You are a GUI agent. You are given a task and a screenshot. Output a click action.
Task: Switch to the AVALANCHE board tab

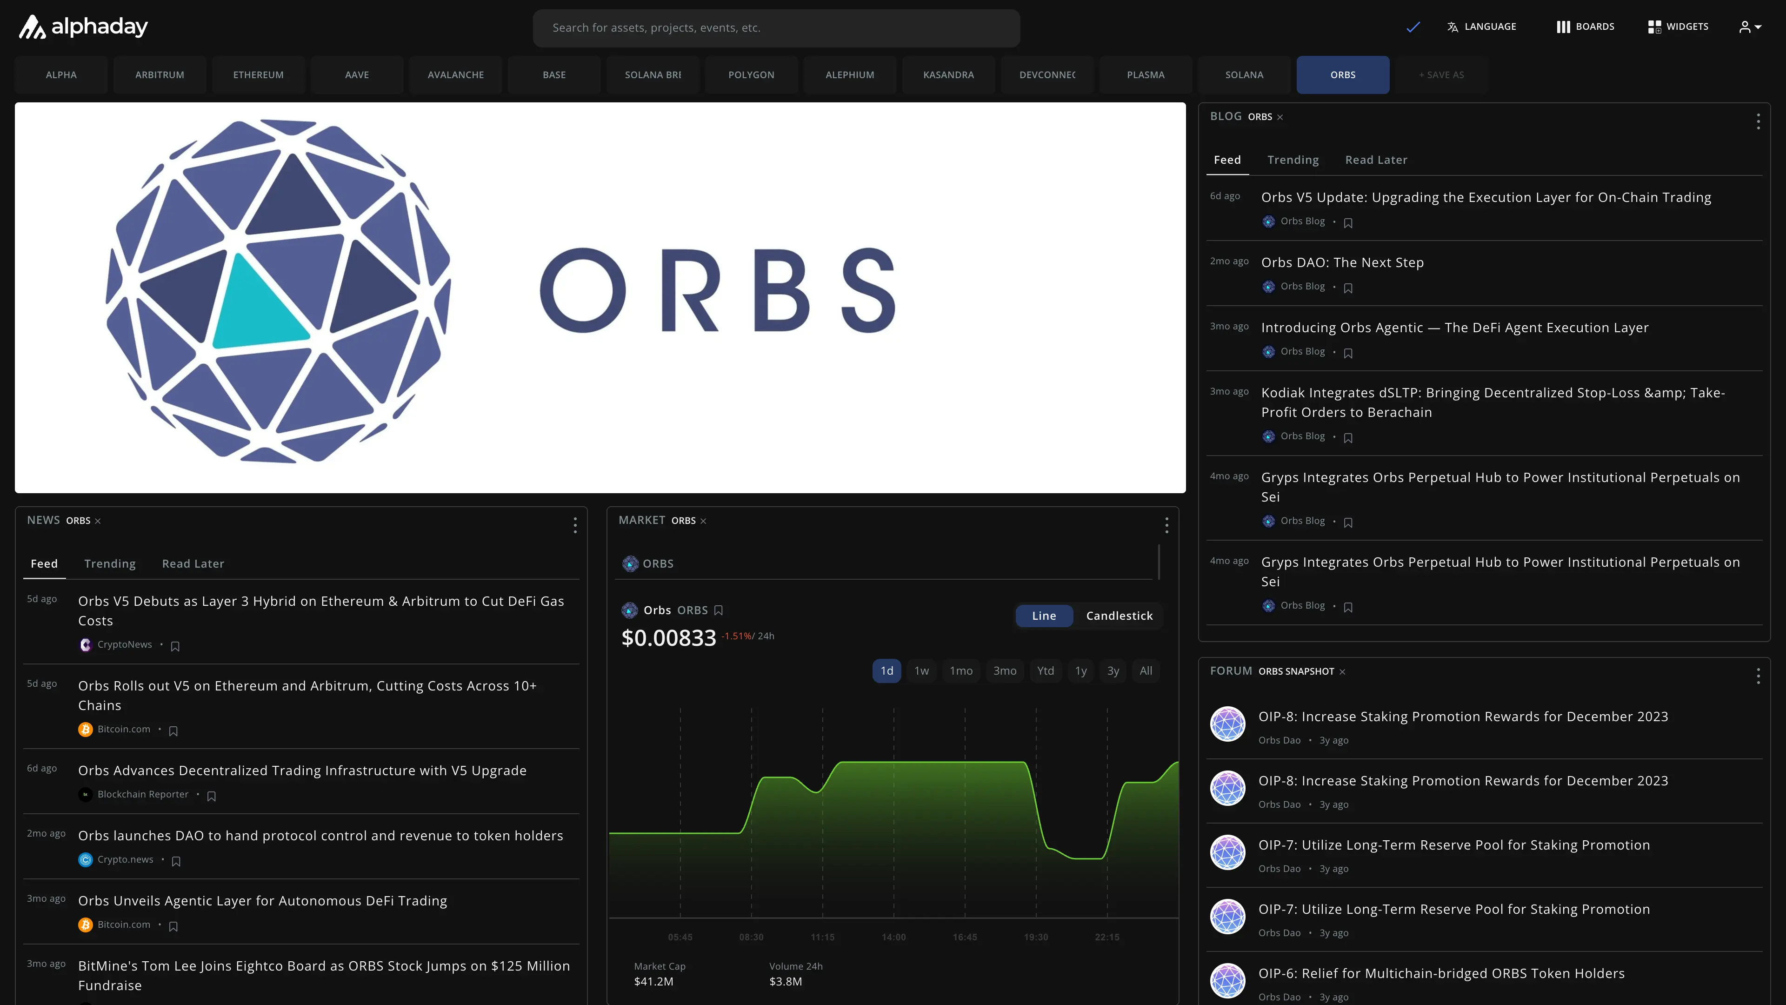[455, 75]
